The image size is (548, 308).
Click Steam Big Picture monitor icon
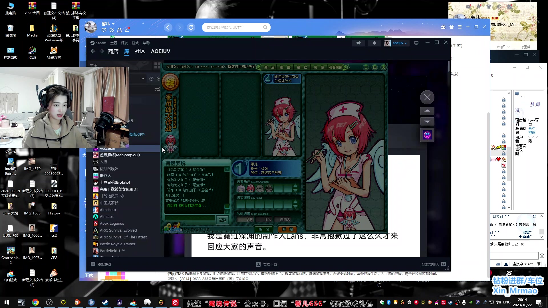coord(416,43)
